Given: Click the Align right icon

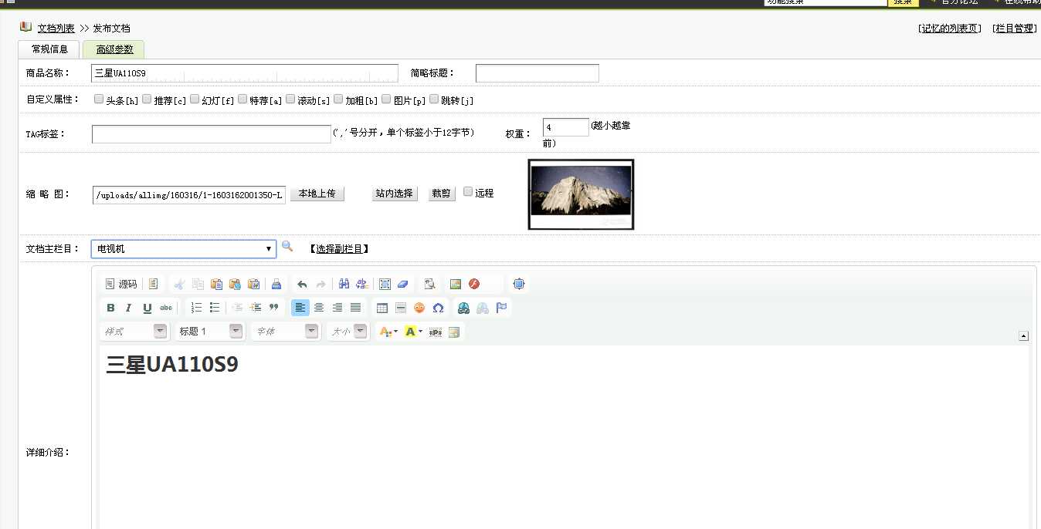Looking at the screenshot, I should (x=337, y=308).
